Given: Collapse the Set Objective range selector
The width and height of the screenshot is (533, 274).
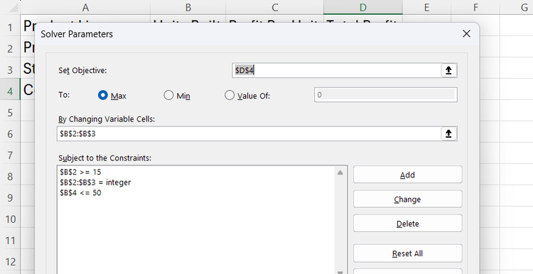Looking at the screenshot, I should tap(448, 70).
